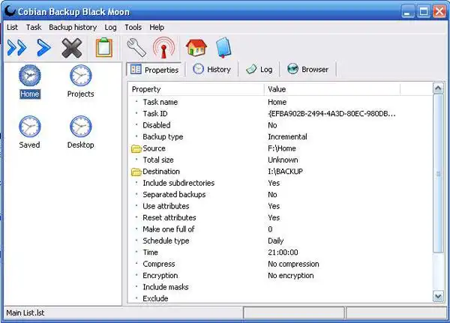Click the Unknown total size value
Image resolution: width=450 pixels, height=323 pixels.
coord(283,160)
